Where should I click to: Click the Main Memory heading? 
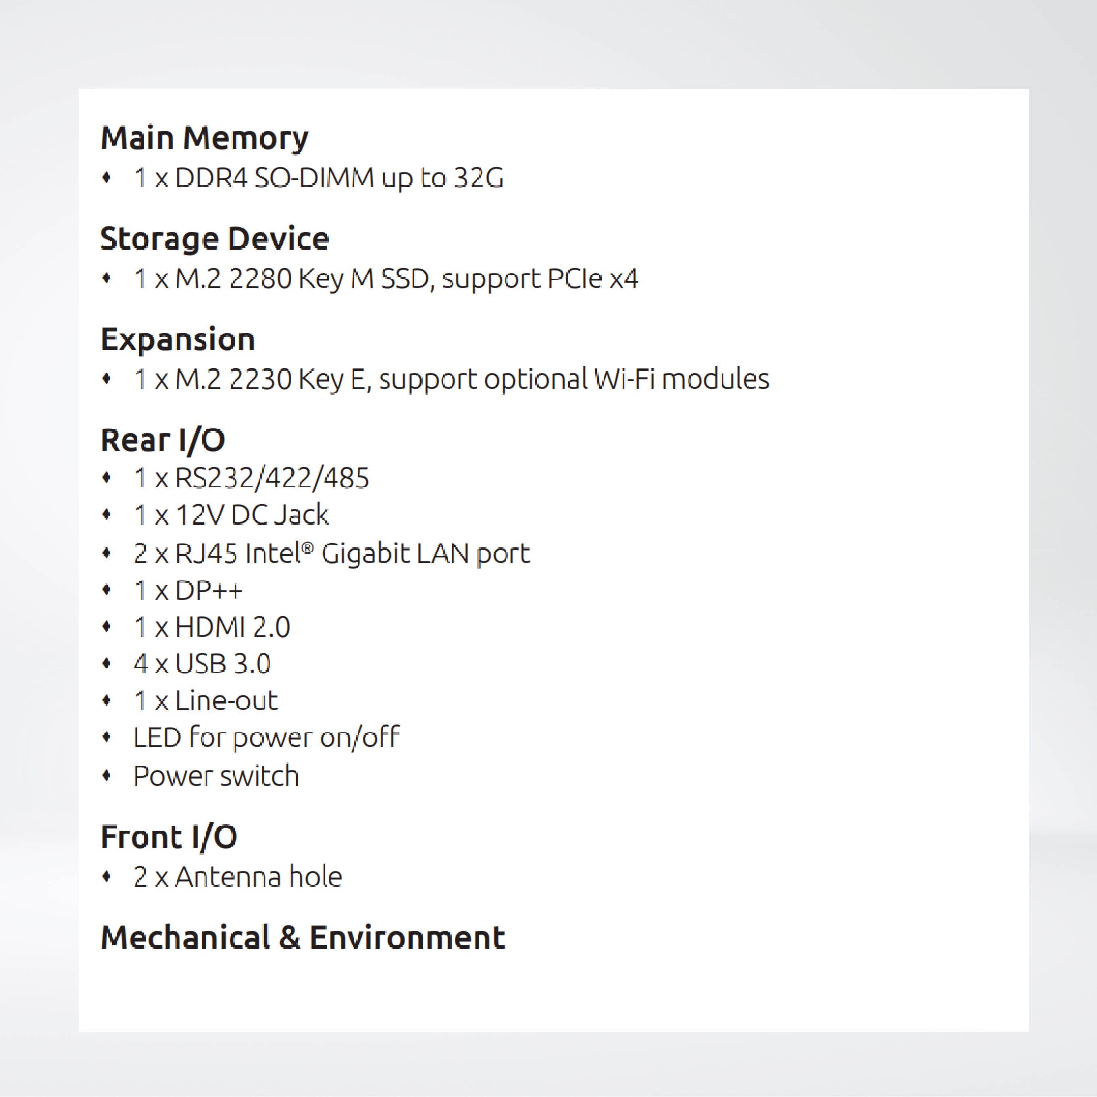204,138
